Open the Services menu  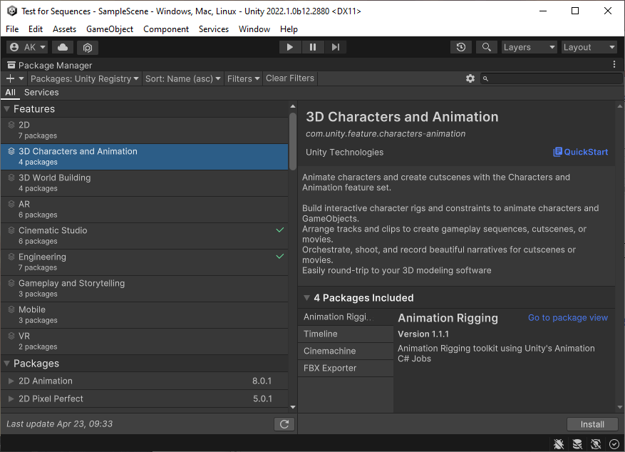pos(214,29)
